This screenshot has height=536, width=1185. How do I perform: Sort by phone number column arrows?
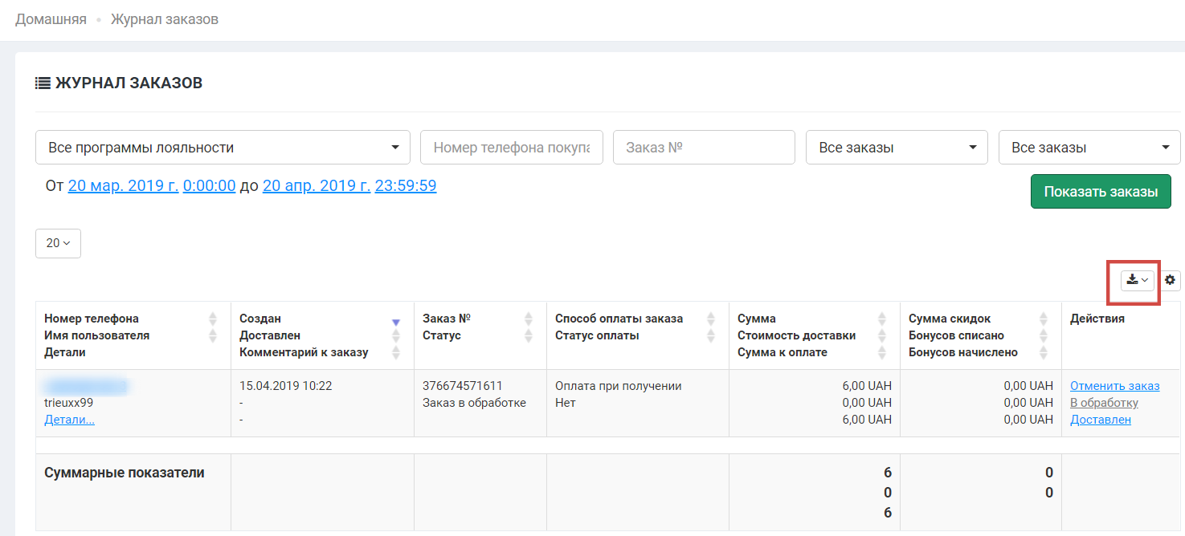(213, 319)
